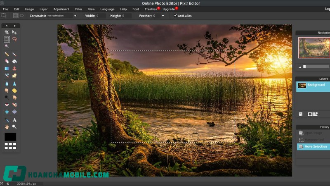Click the black main color swatch
Viewport: 330px width, 186px height.
[10, 137]
